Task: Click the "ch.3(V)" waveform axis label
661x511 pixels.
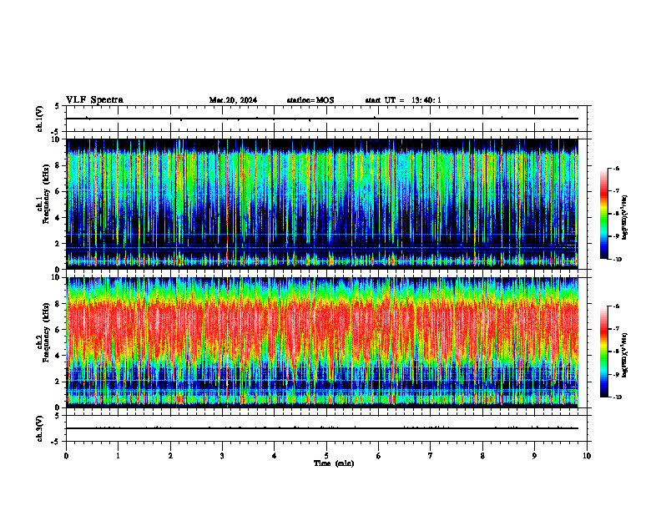Action: tap(40, 428)
